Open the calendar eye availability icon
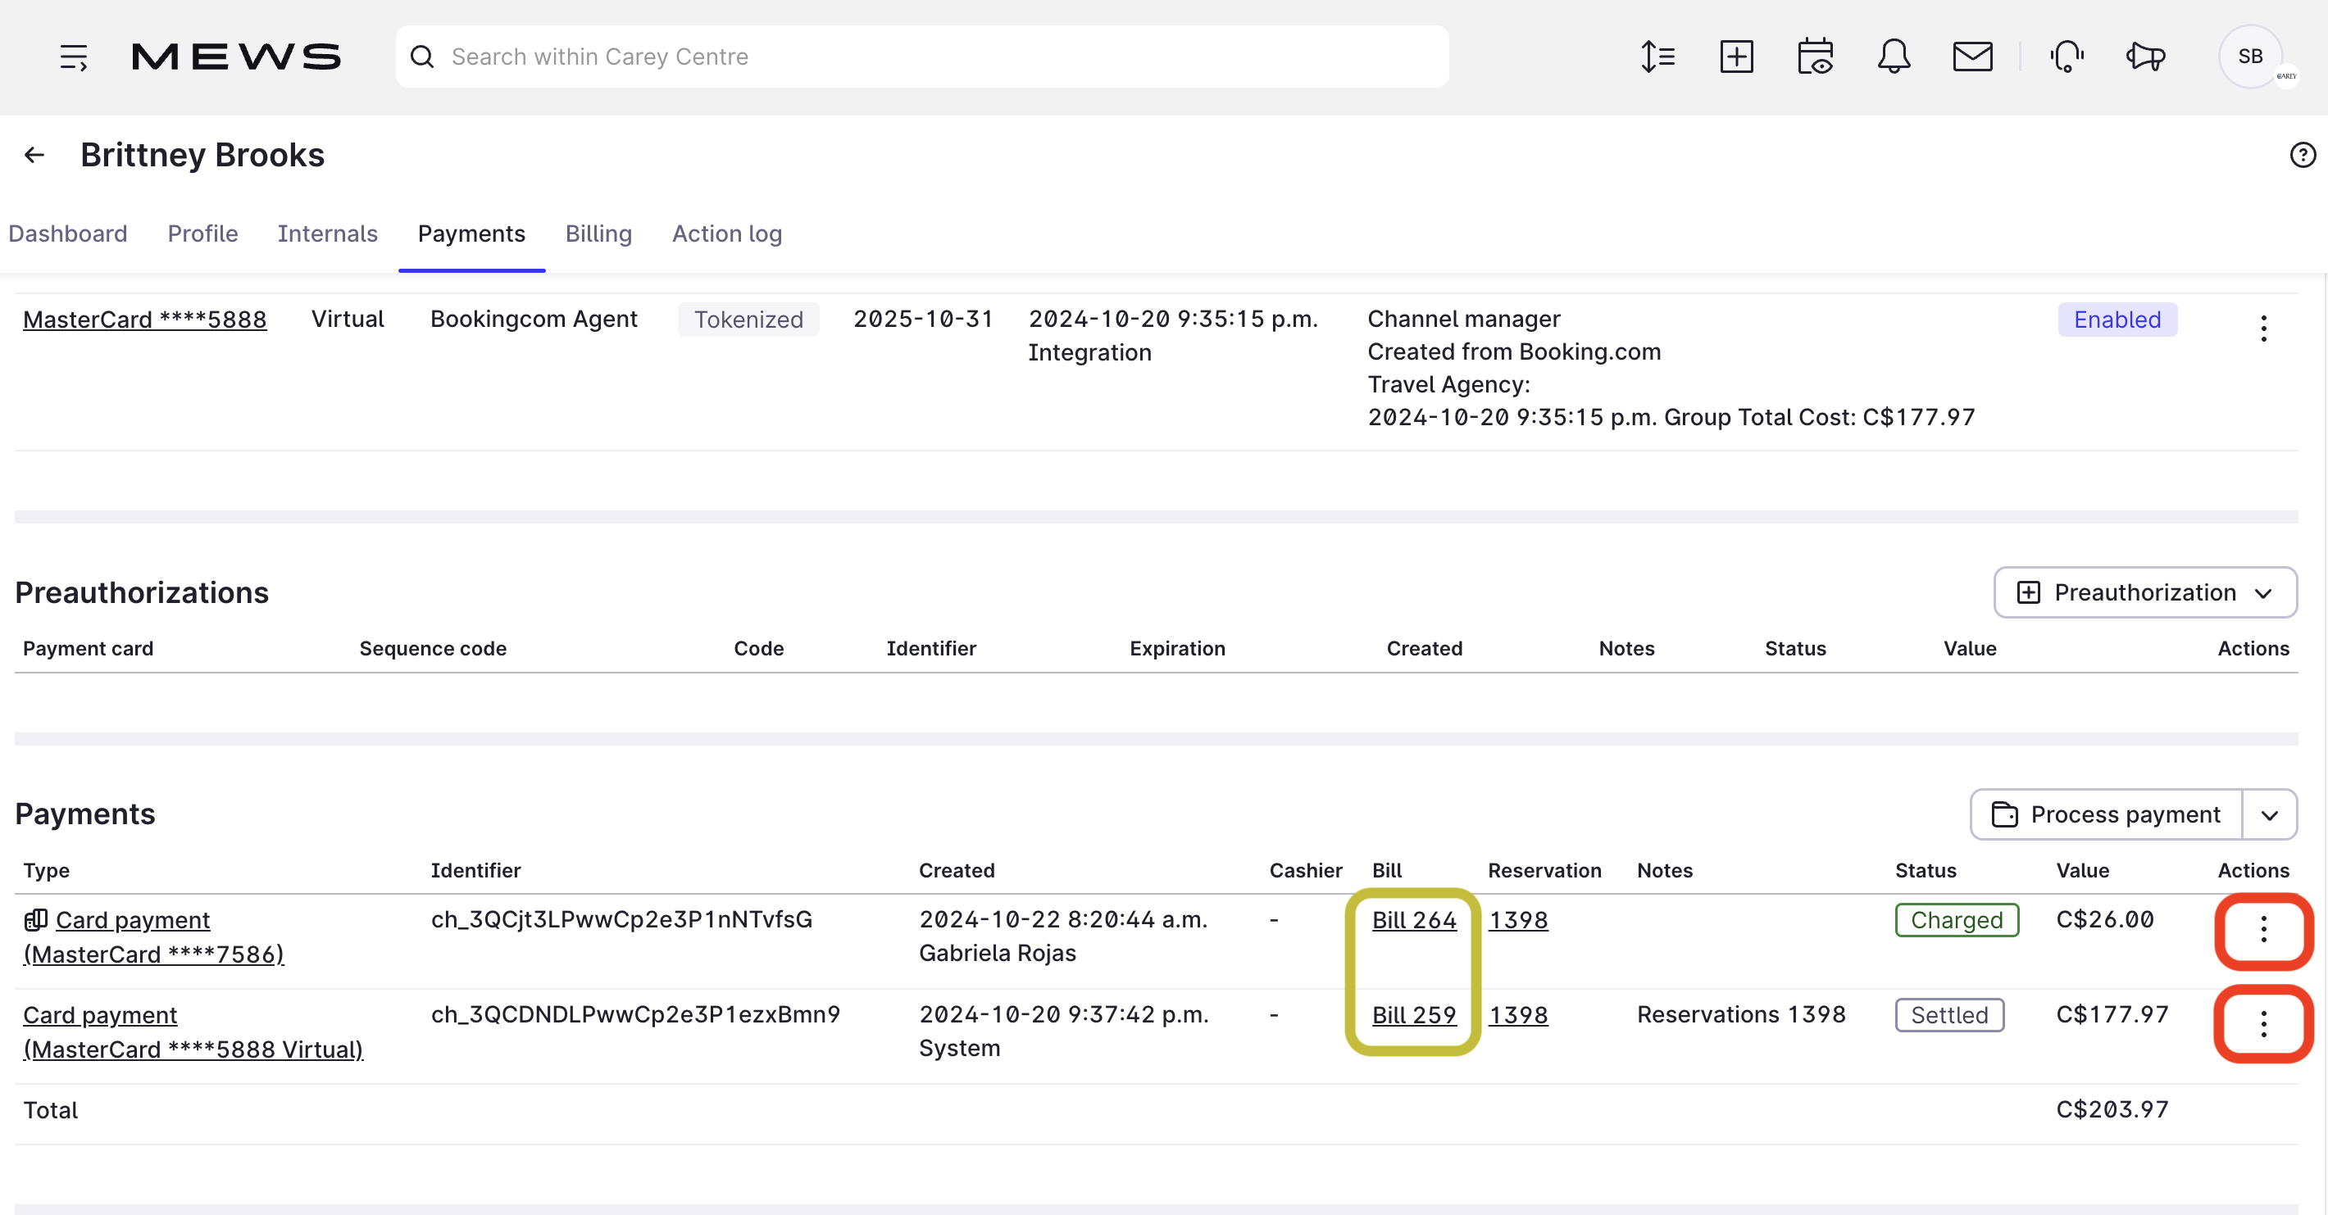This screenshot has height=1215, width=2328. tap(1815, 57)
